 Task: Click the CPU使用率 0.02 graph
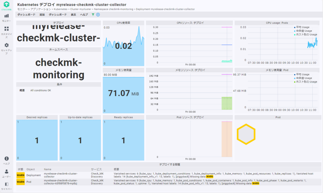(123, 46)
